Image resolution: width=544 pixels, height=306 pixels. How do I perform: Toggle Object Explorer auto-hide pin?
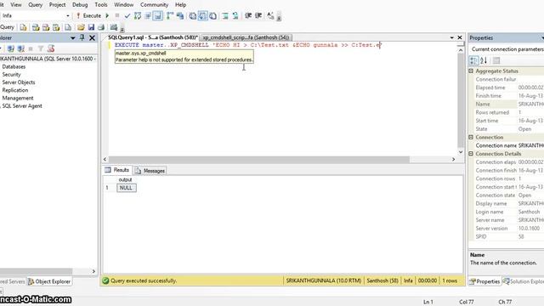(x=82, y=37)
